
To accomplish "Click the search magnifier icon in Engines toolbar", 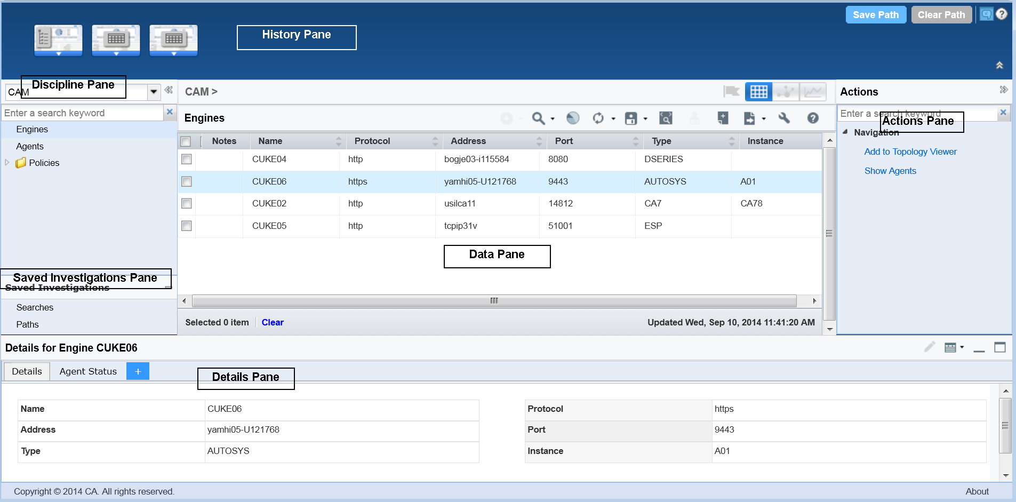I will [x=538, y=118].
